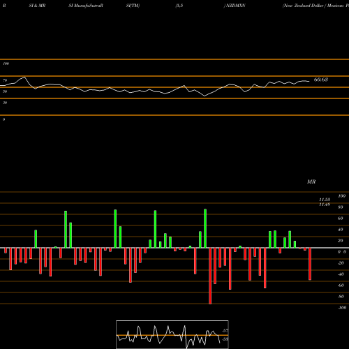Click the (5,5 parameter text in header
The width and height of the screenshot is (349, 349).
point(179,6)
